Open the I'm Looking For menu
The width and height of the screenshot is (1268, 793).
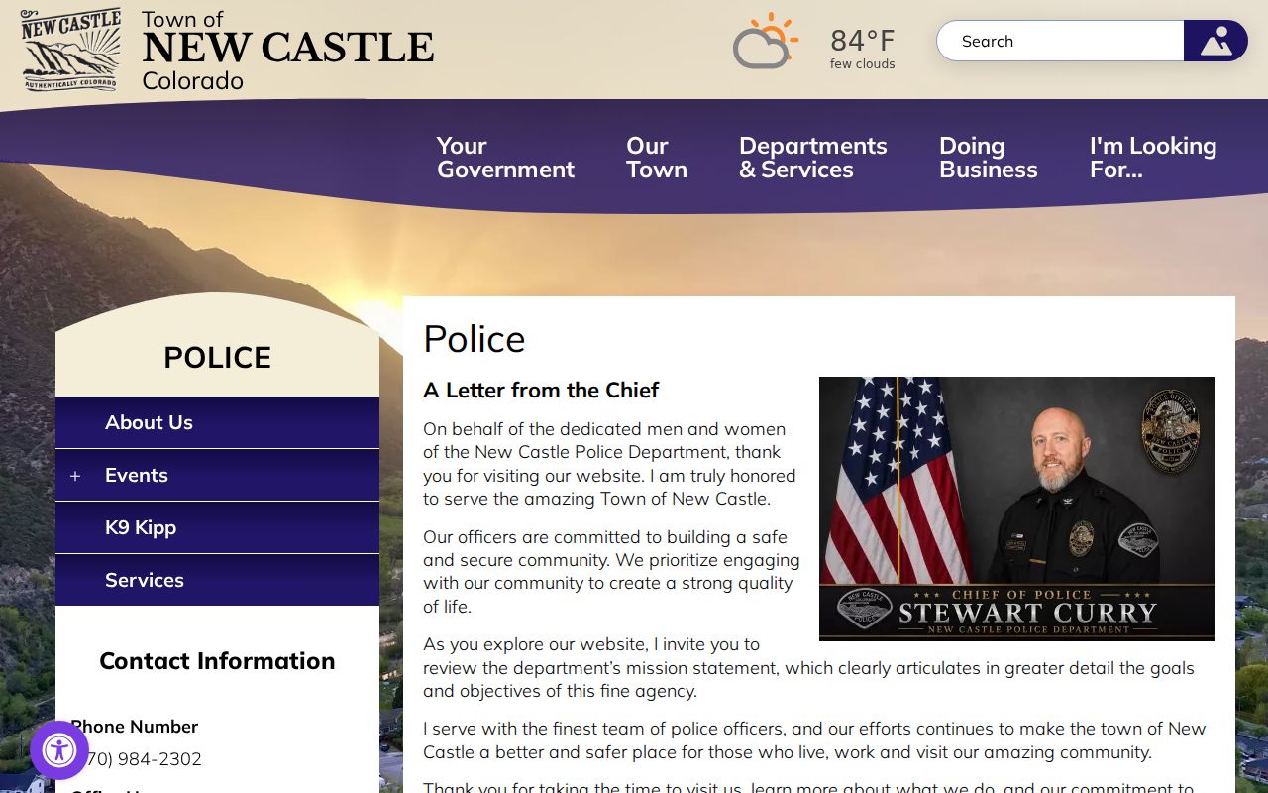tap(1153, 158)
